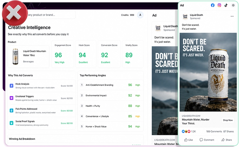Select the Facebook platform icon
239x147 pixels.
coord(213,5)
